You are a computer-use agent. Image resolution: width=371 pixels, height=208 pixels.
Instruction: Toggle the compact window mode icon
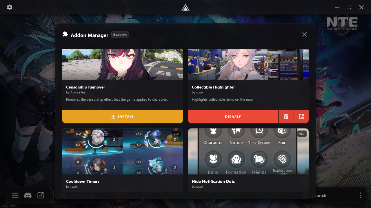tap(349, 7)
